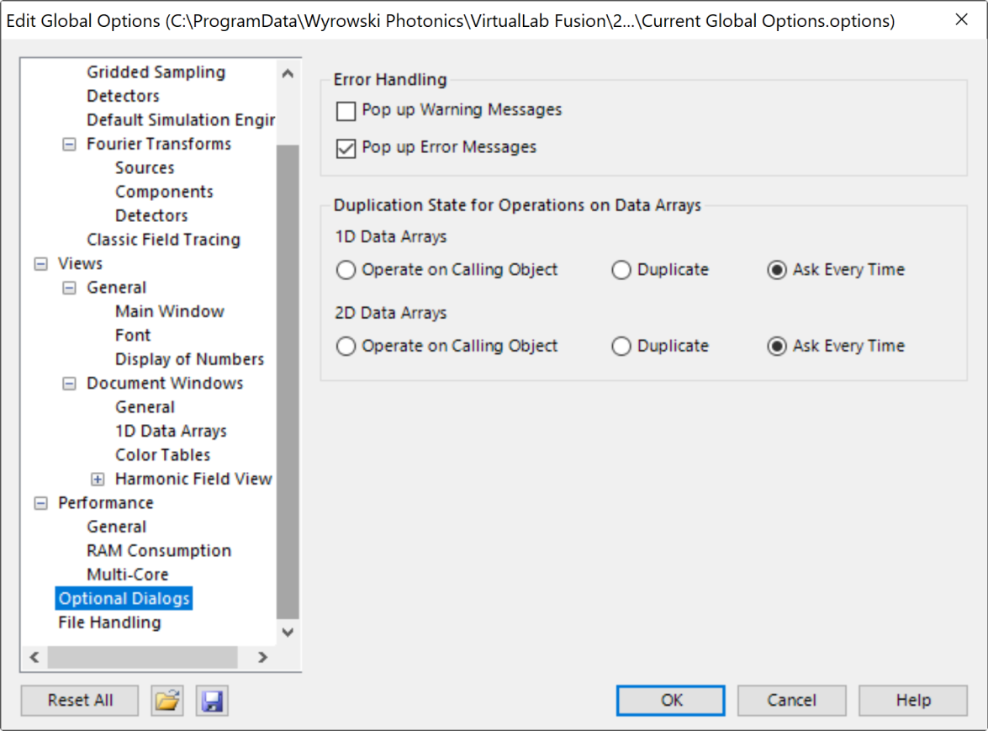This screenshot has height=731, width=988.
Task: Select Optional Dialogs tree item
Action: pyautogui.click(x=124, y=599)
